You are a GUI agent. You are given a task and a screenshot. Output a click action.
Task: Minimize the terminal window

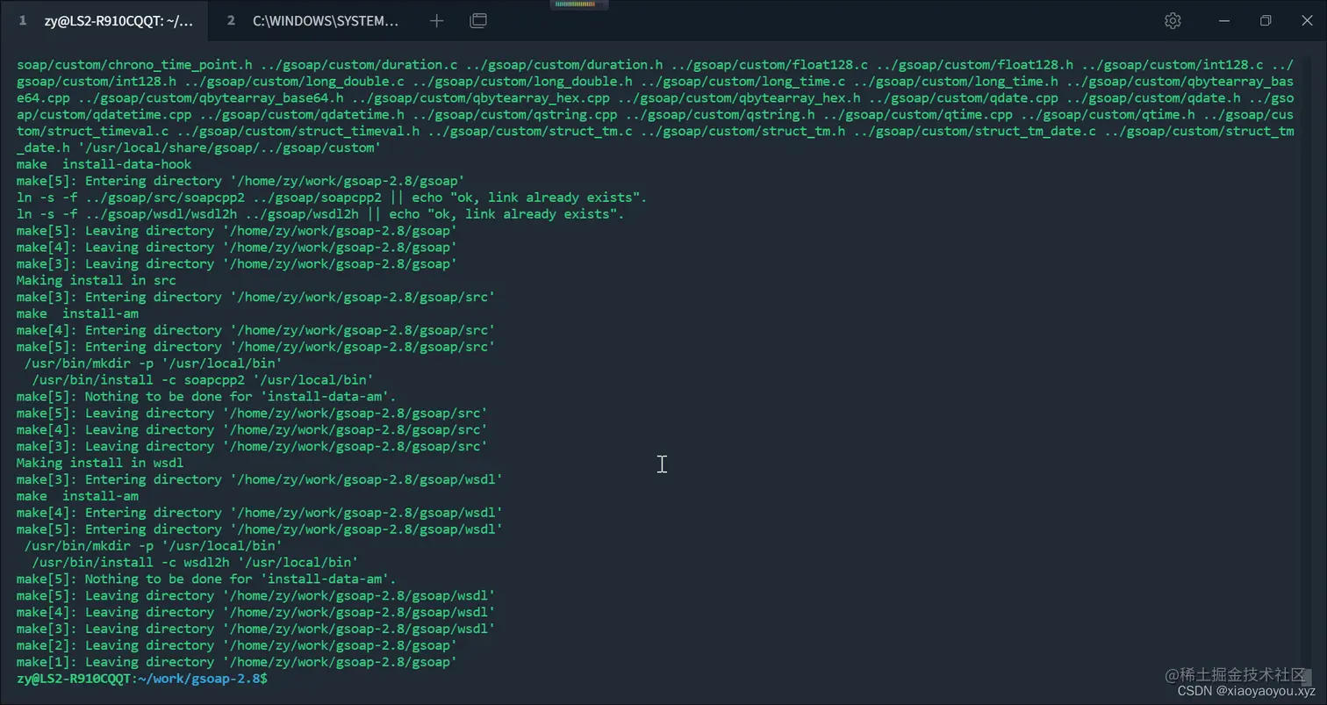[1224, 20]
